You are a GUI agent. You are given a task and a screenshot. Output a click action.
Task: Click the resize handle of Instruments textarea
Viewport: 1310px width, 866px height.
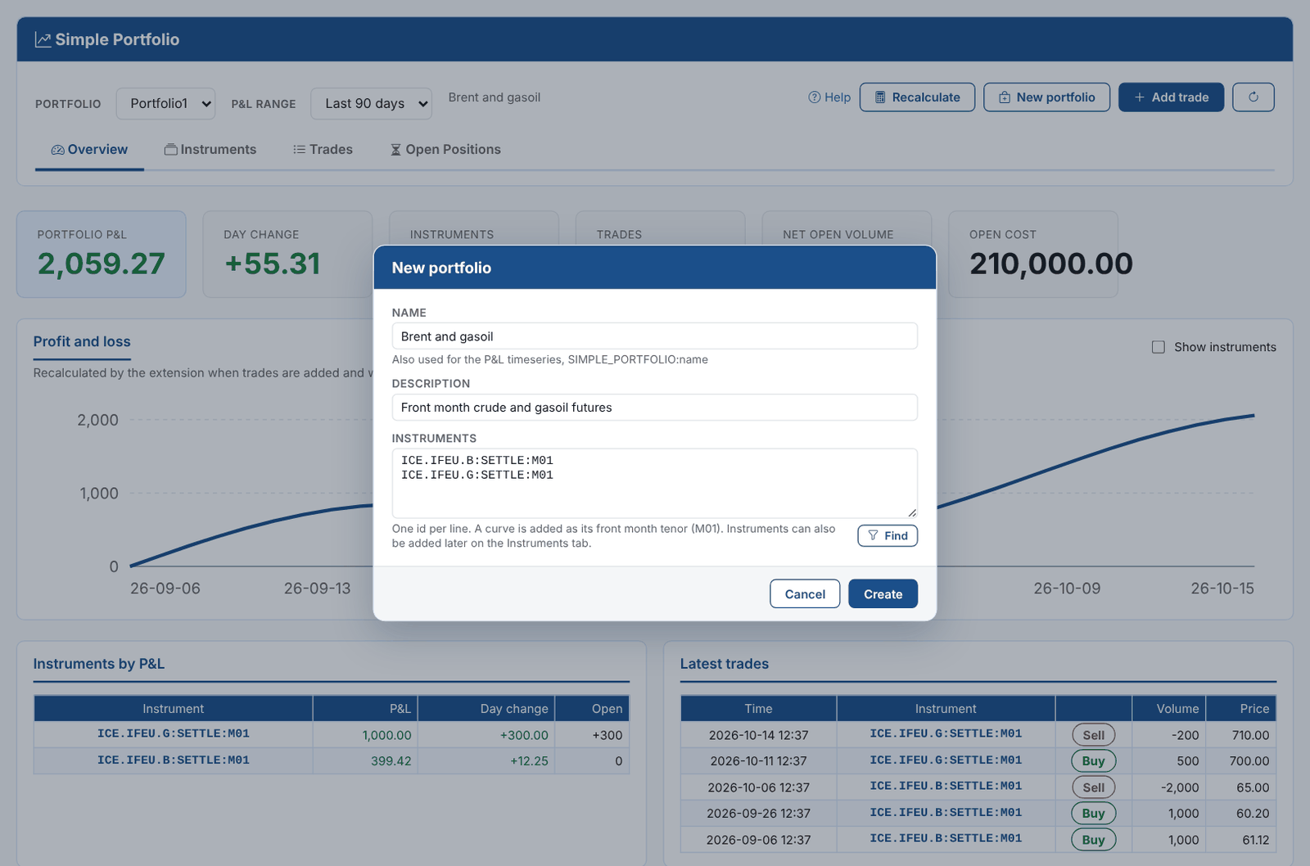click(912, 512)
